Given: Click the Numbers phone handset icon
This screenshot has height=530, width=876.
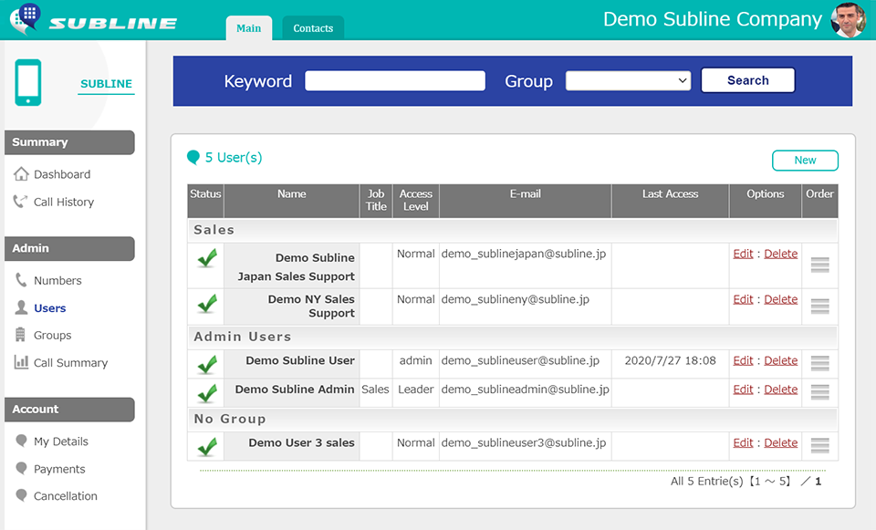Looking at the screenshot, I should (21, 281).
